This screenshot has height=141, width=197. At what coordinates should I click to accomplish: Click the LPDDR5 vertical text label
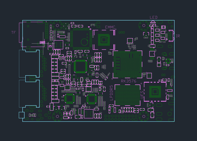[111, 93]
